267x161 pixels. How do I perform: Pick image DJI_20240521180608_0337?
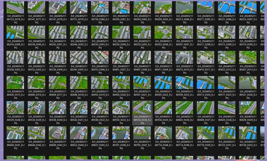[205, 108]
